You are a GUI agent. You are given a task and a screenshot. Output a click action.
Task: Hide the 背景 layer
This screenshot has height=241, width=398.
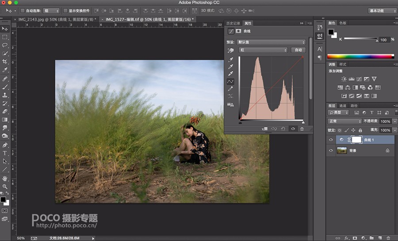point(331,150)
